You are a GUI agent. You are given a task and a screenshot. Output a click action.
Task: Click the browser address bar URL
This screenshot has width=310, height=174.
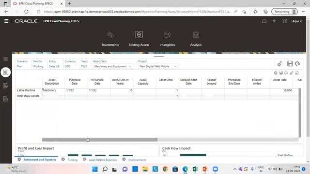[137, 12]
